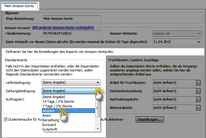The image size is (206, 138).
Task: Choose Eurocard in the dropdown list
Action: point(68,125)
